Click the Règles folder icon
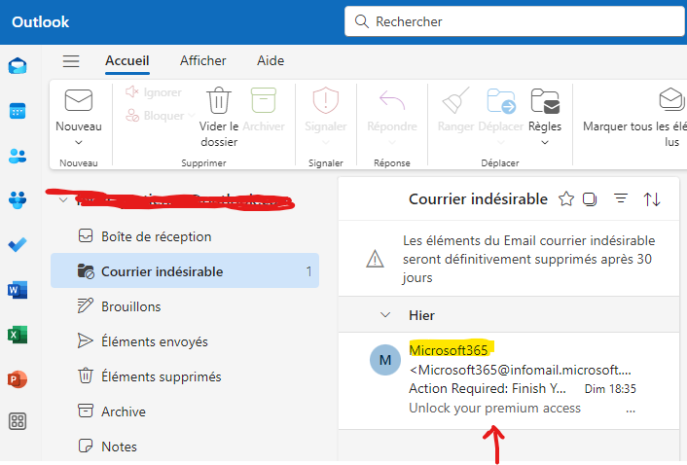 point(545,100)
